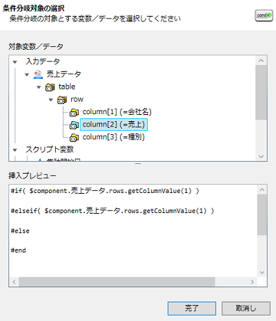Click the 完了 button

click(x=192, y=309)
